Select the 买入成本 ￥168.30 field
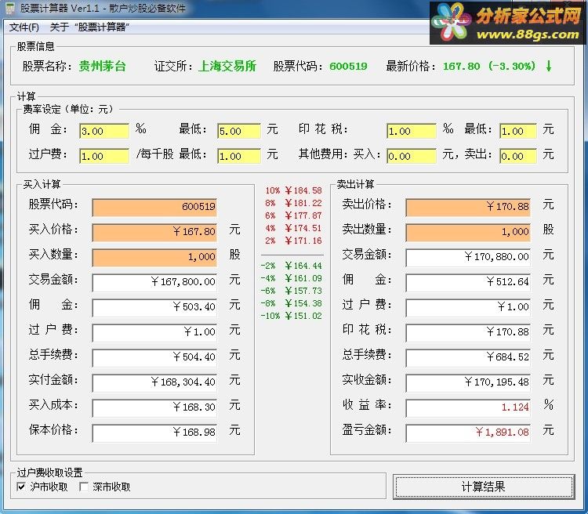The image size is (588, 514). [x=154, y=407]
